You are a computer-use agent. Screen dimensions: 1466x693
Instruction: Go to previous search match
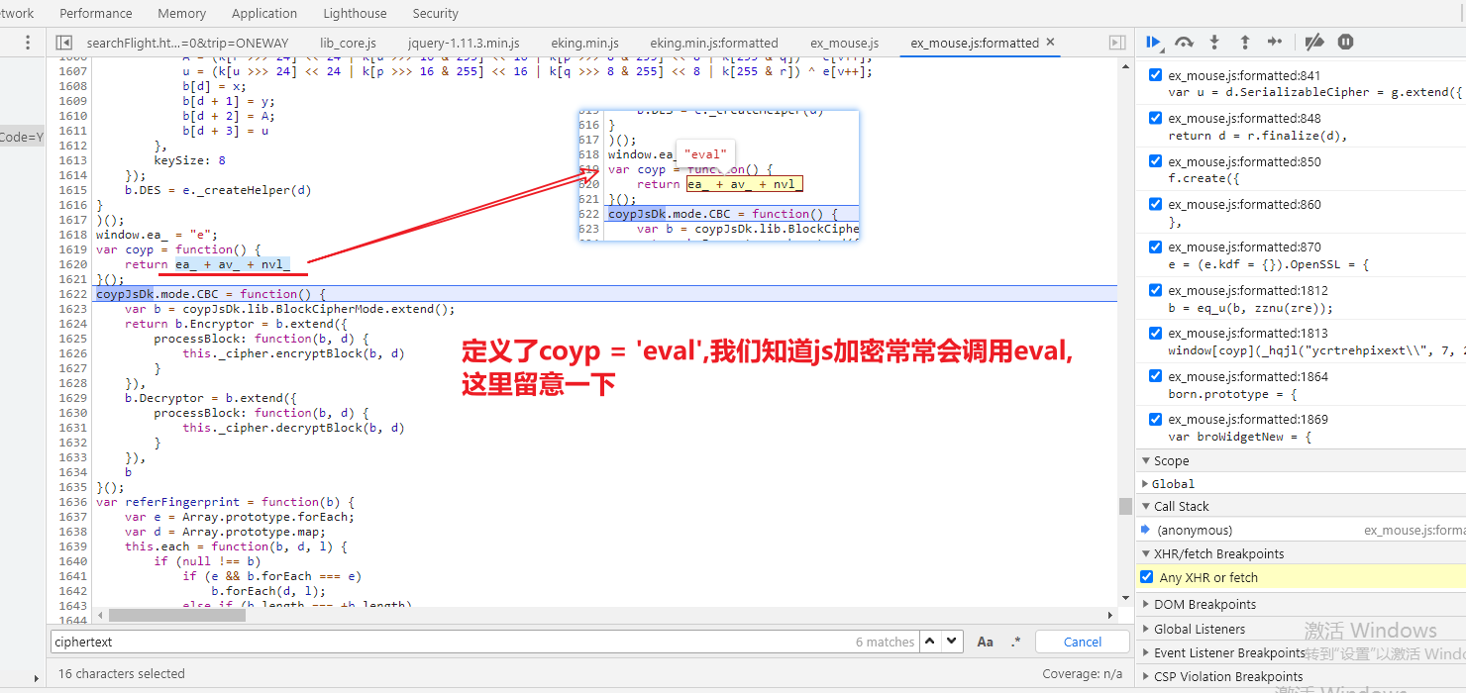tap(930, 642)
